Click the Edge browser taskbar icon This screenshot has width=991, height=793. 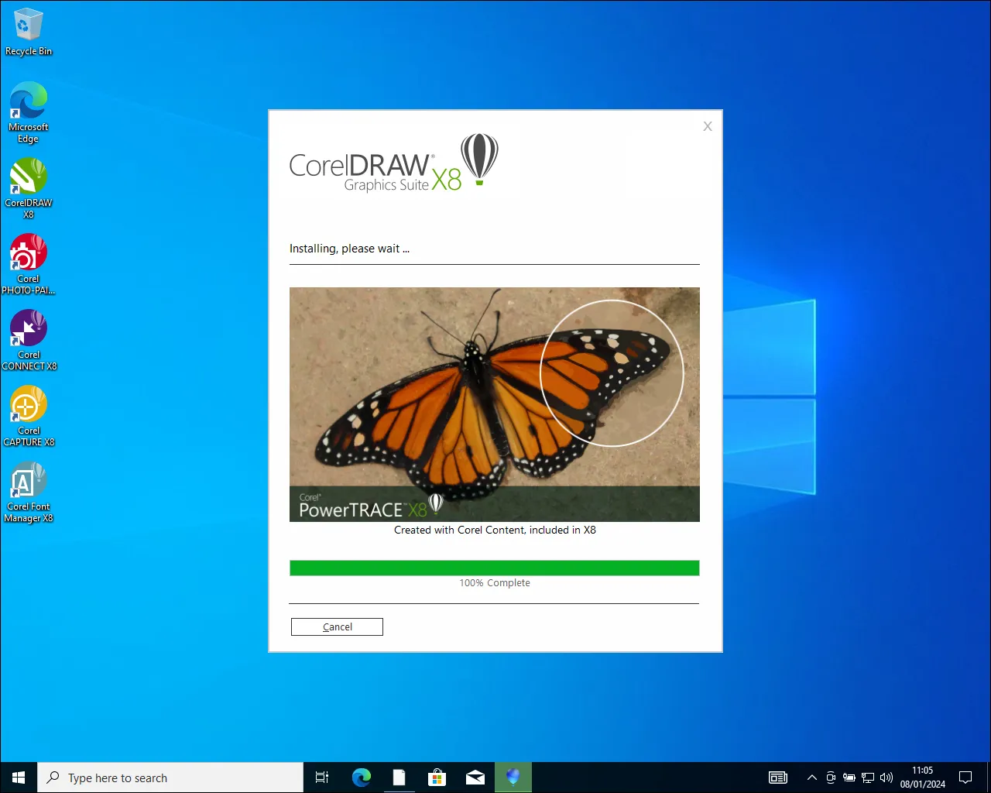(361, 777)
